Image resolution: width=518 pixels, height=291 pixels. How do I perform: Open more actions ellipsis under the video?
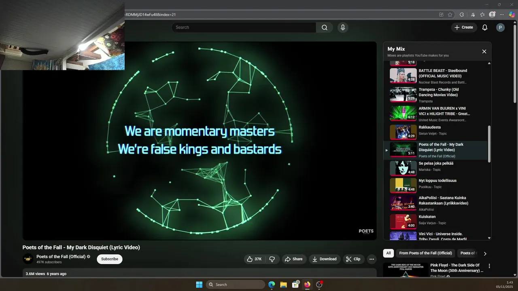pos(372,259)
